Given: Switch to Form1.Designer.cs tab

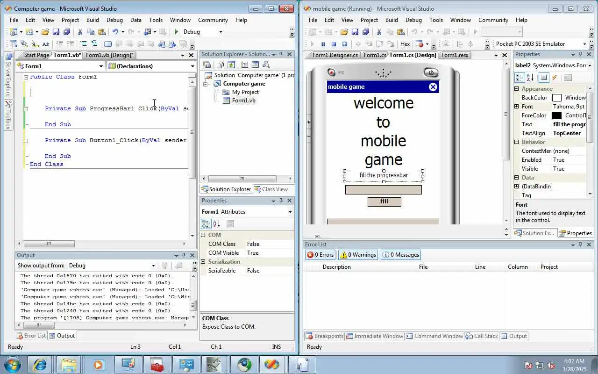Looking at the screenshot, I should coord(335,55).
